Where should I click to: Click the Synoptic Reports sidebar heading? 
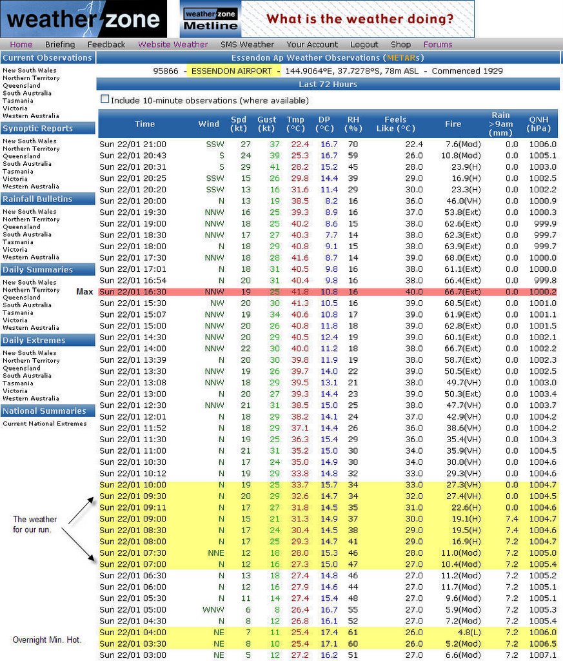(x=48, y=128)
